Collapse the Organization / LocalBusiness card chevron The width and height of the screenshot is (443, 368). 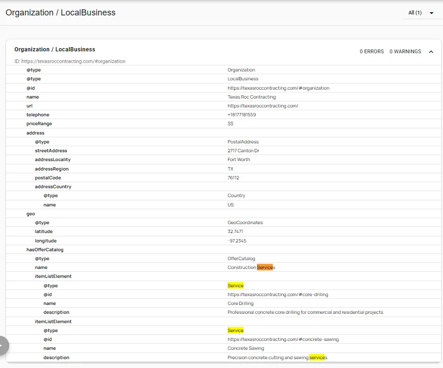pyautogui.click(x=431, y=51)
